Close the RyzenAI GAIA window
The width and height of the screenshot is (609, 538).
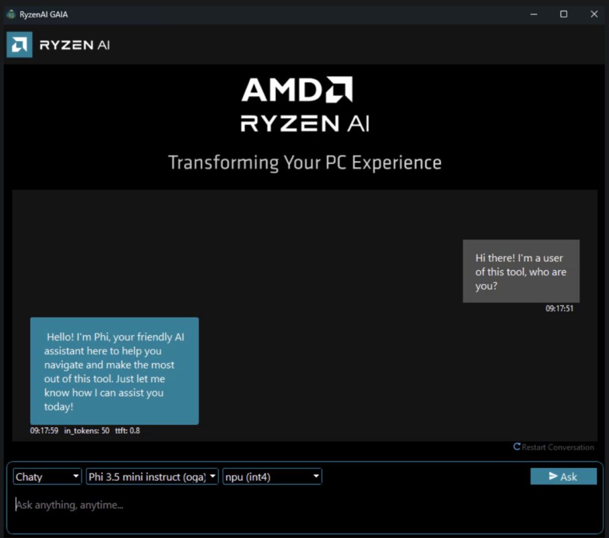(x=594, y=14)
